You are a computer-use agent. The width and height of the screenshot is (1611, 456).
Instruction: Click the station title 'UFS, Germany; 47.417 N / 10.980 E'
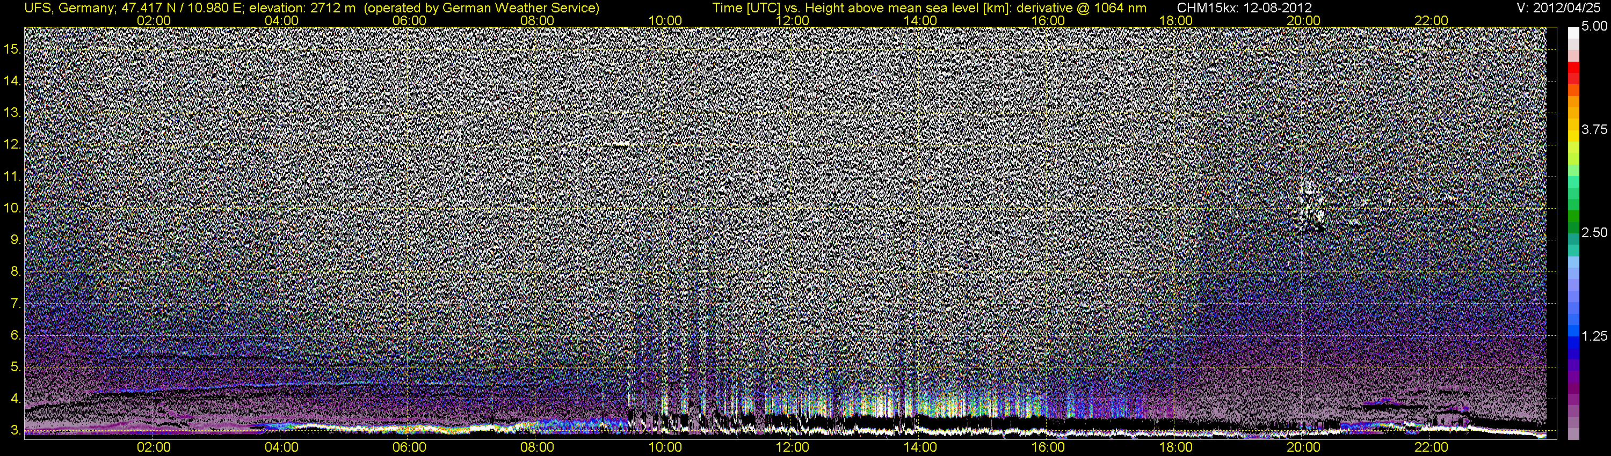click(x=134, y=8)
